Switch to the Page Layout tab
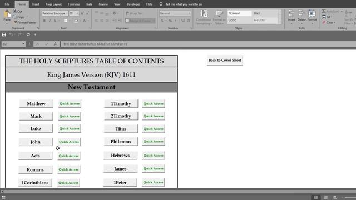 coord(53,4)
